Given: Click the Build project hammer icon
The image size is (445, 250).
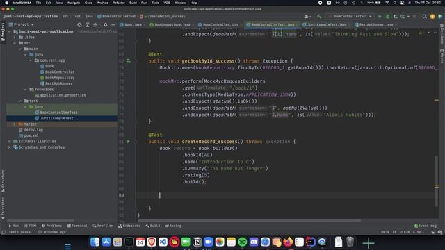Looking at the screenshot, I should 319,17.
